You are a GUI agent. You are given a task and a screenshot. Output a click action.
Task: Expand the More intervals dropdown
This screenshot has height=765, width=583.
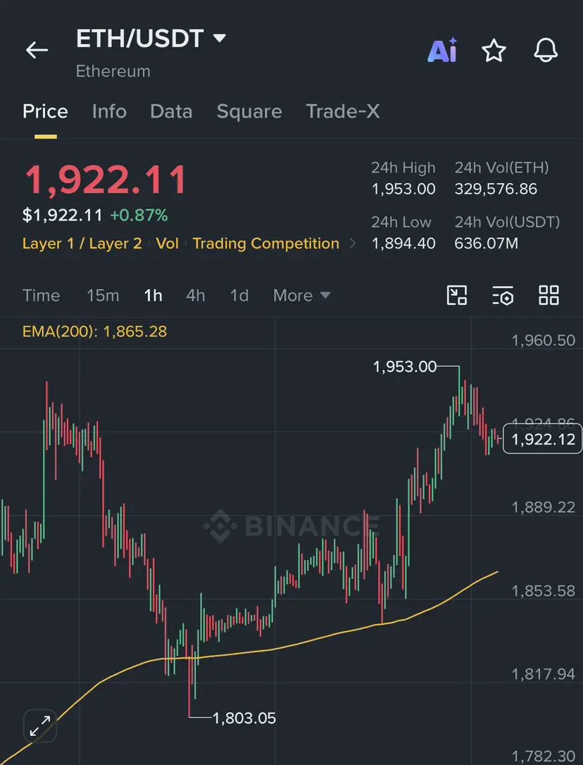point(301,295)
